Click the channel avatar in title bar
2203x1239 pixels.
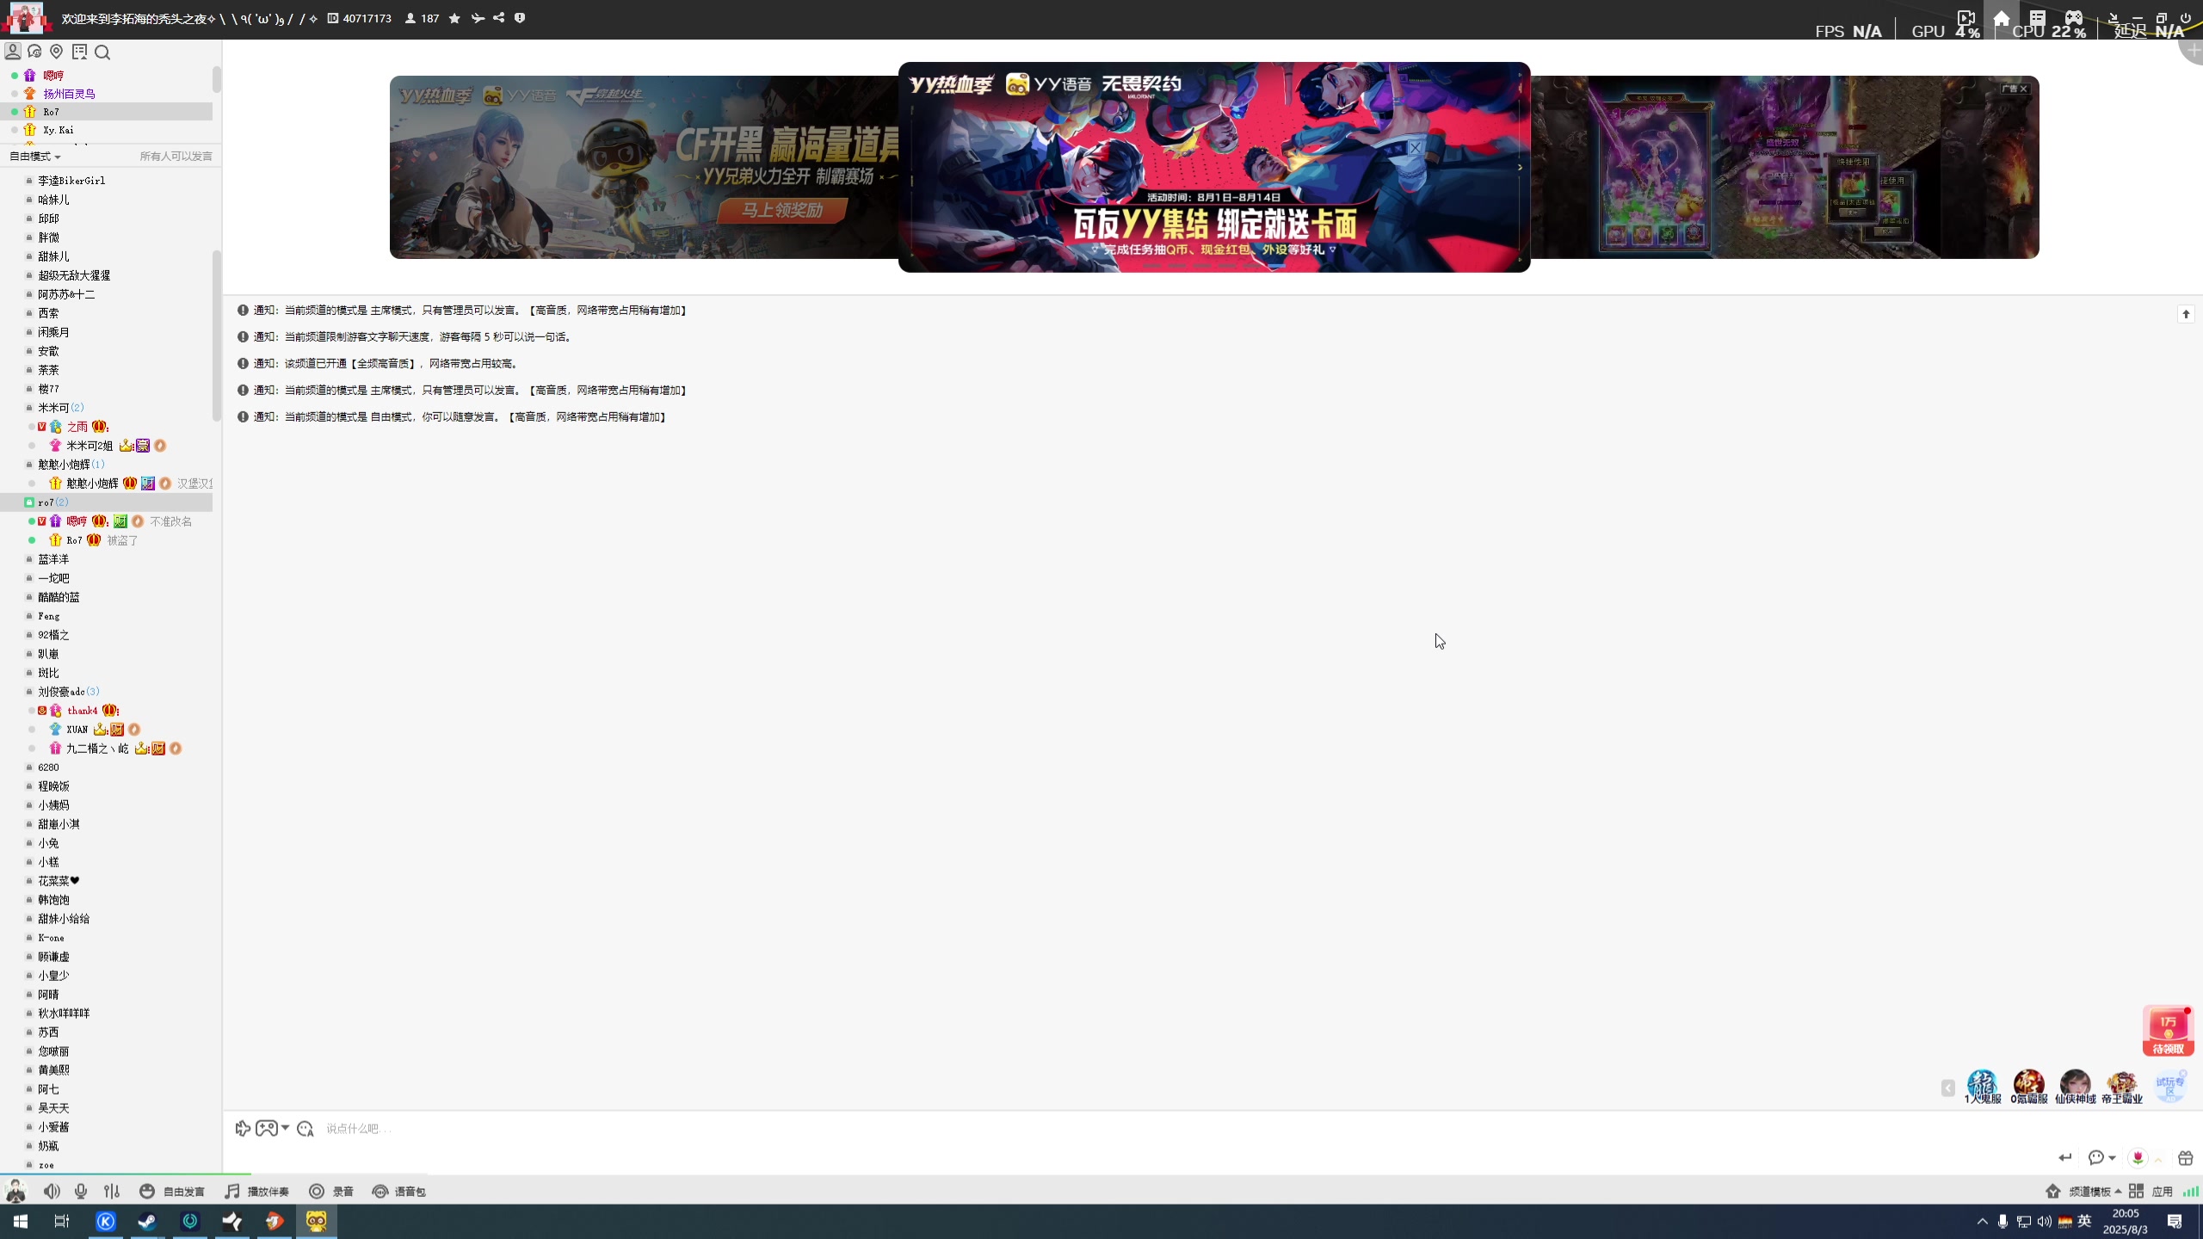[x=26, y=17]
